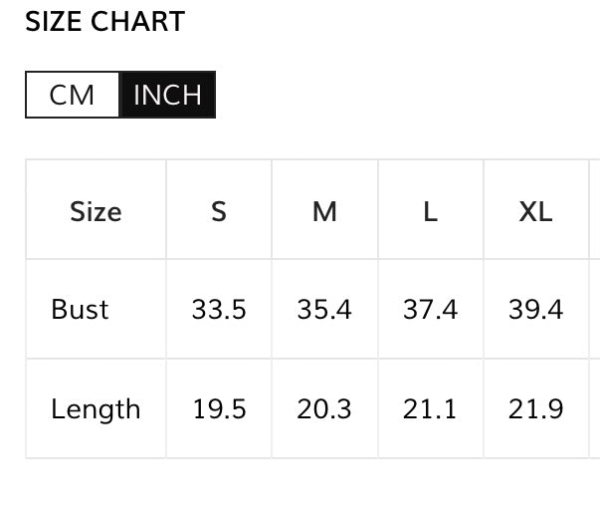Screen dimensions: 600x509
Task: Select the M size column header
Action: click(x=324, y=211)
